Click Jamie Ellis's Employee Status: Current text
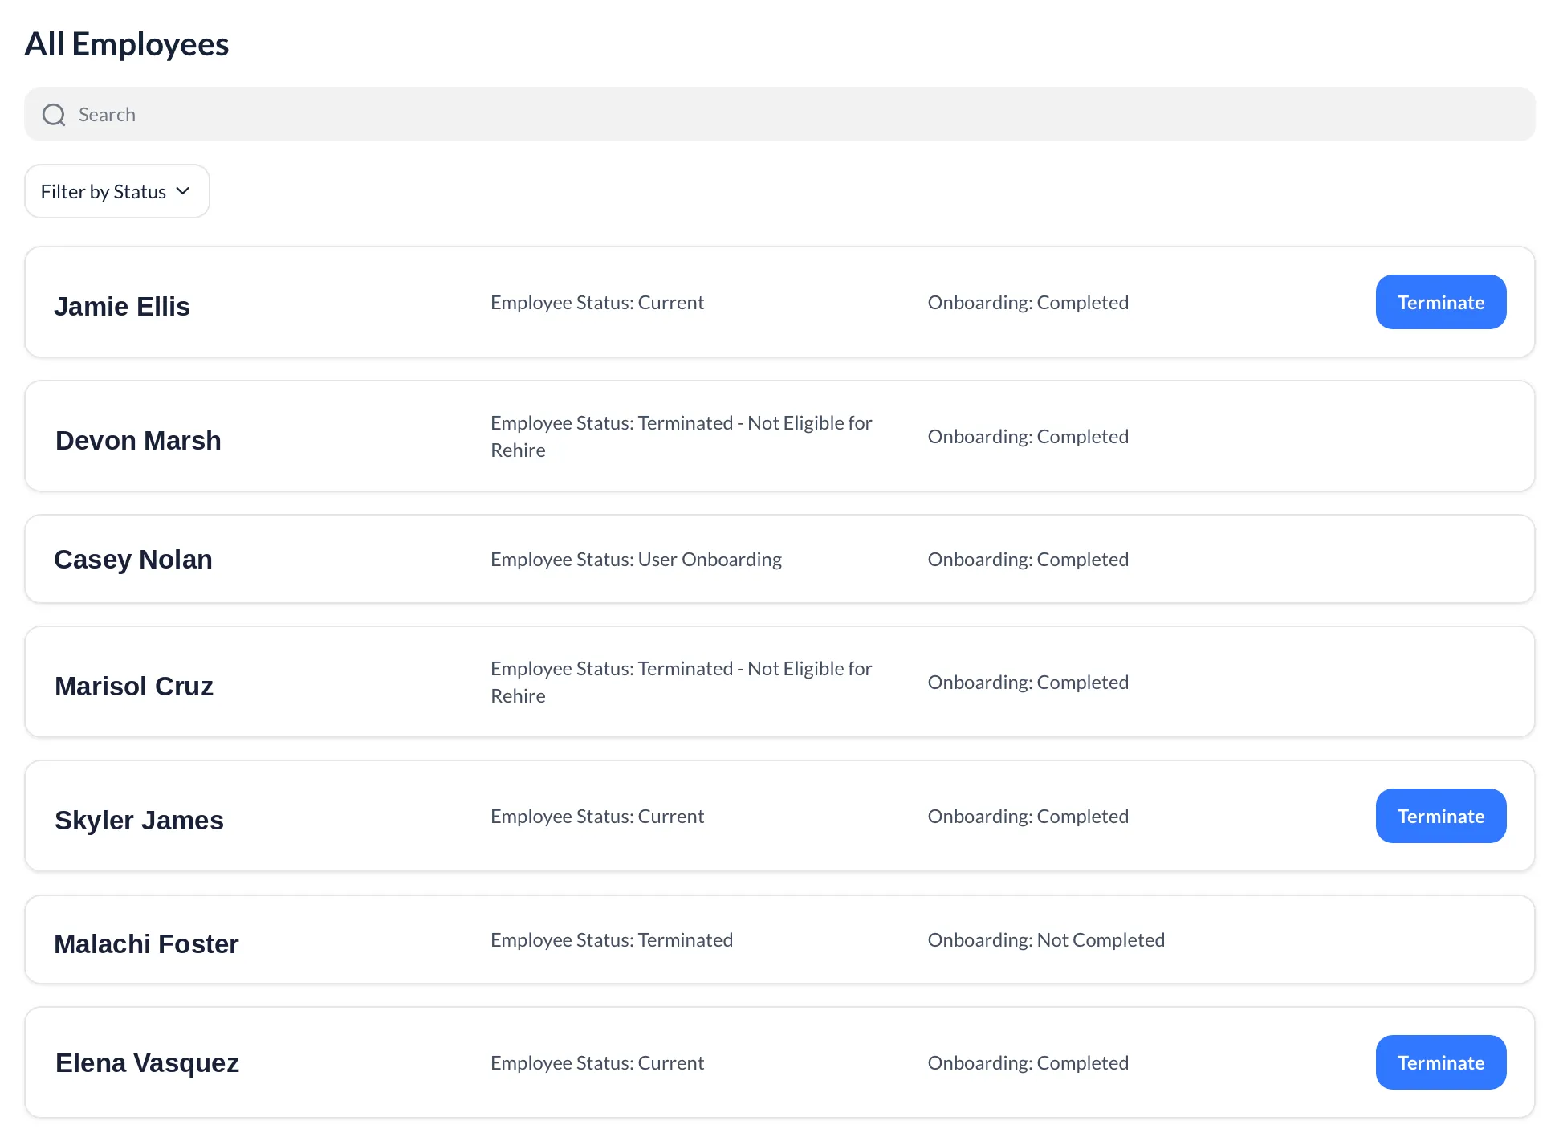 597,303
